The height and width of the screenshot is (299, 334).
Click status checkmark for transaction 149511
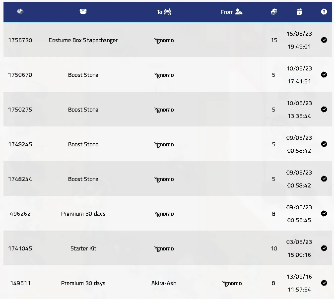click(x=324, y=283)
